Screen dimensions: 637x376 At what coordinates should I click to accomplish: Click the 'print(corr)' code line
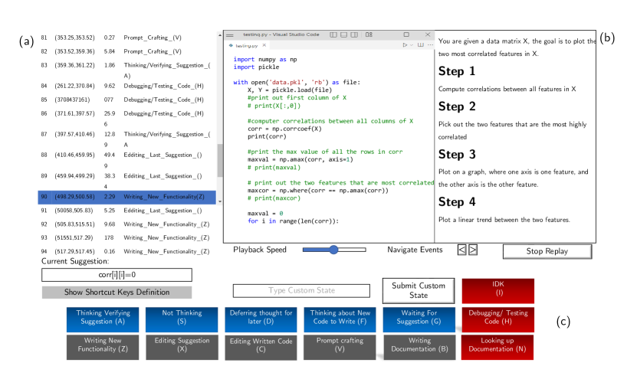[x=267, y=136]
